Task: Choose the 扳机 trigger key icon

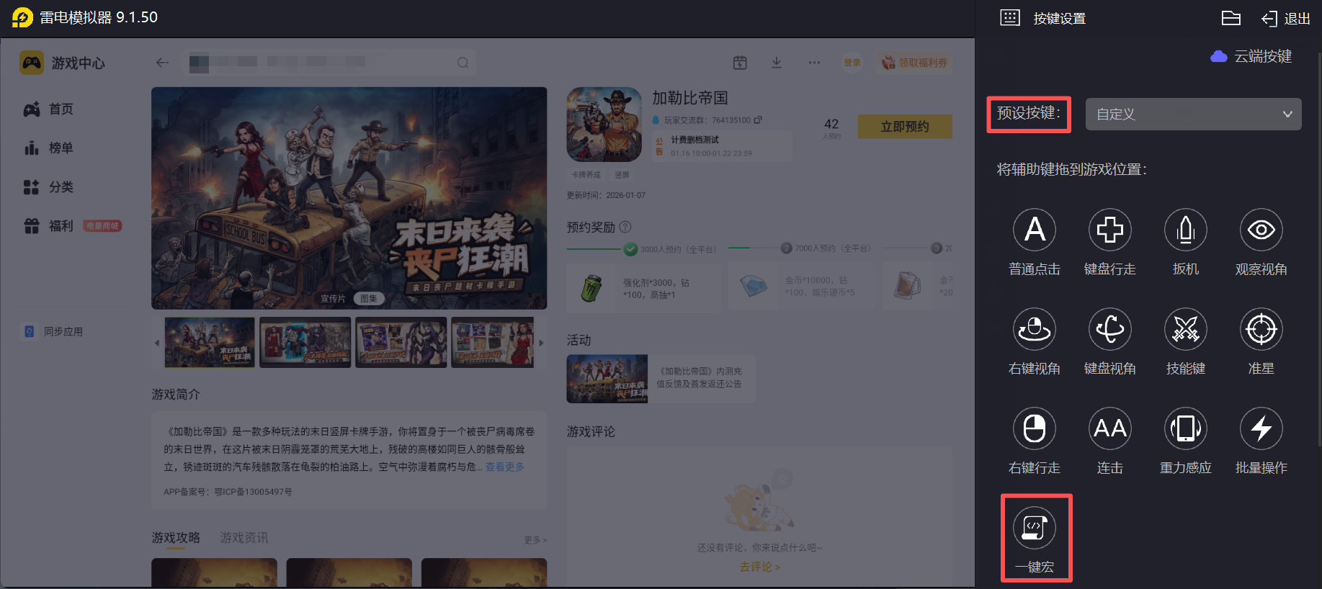Action: [1185, 230]
